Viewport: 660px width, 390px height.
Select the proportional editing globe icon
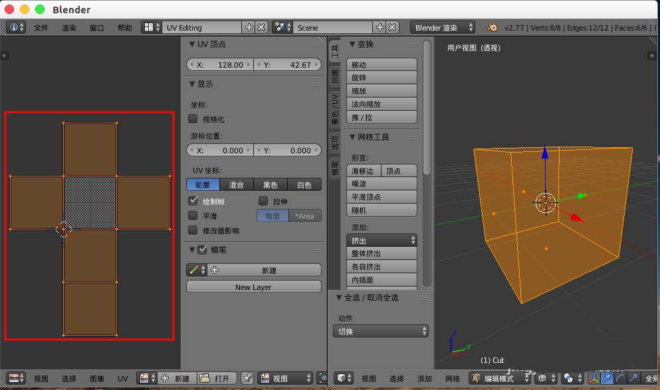pyautogui.click(x=543, y=378)
